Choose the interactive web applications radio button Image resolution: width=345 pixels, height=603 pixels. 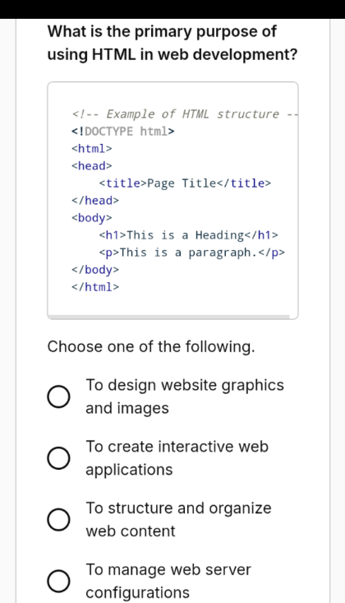pos(58,458)
